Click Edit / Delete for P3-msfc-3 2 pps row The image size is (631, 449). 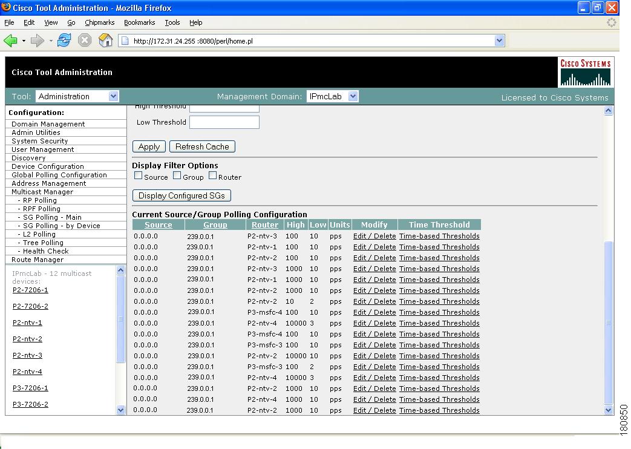click(x=374, y=367)
